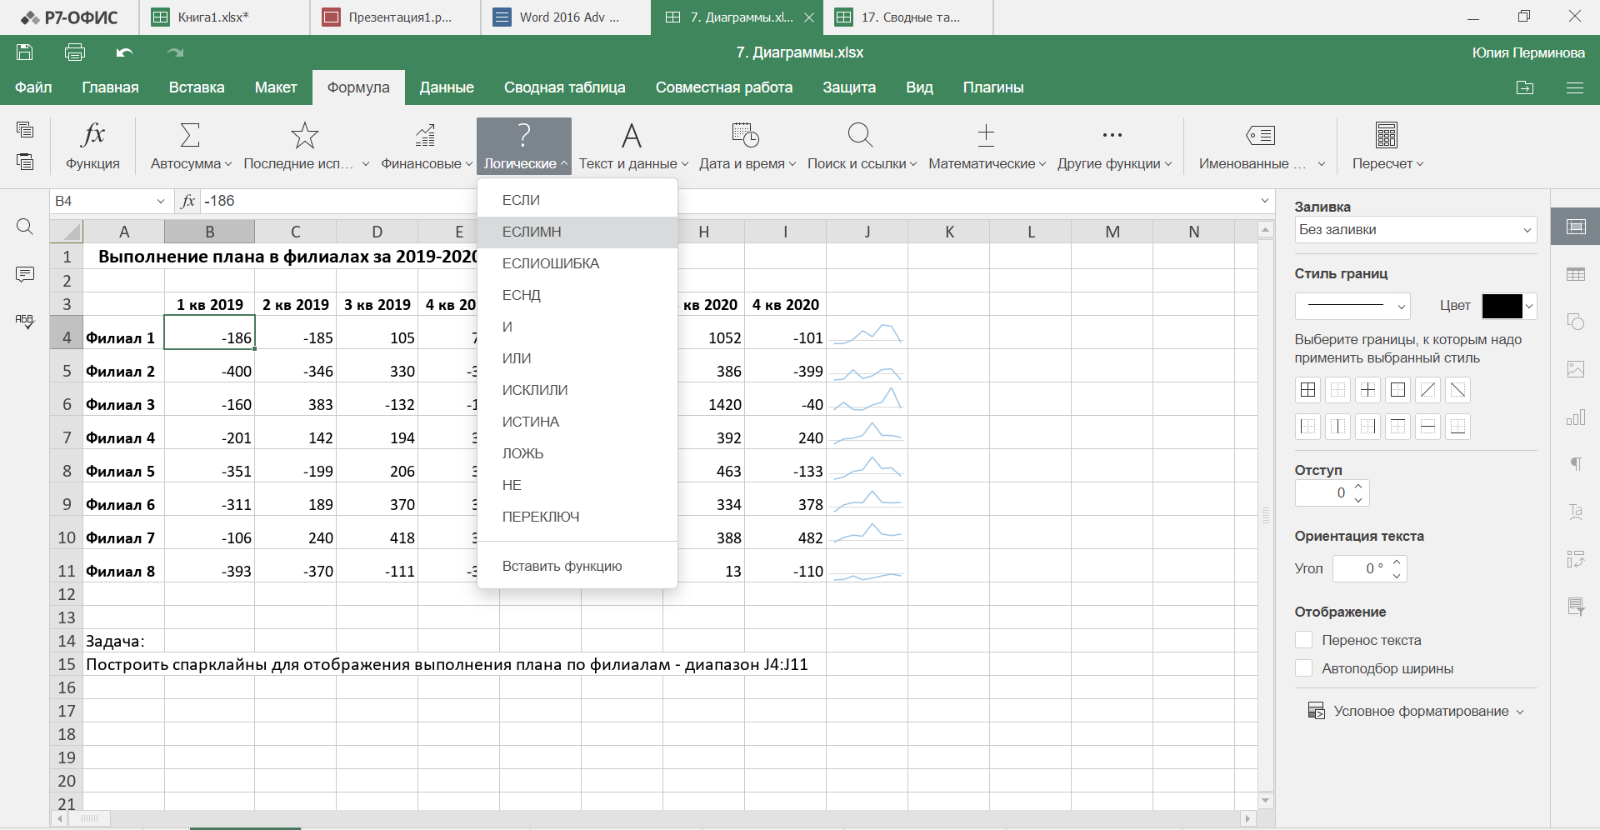The width and height of the screenshot is (1600, 830).
Task: Switch to the Презентация1 document tab
Action: tap(397, 17)
